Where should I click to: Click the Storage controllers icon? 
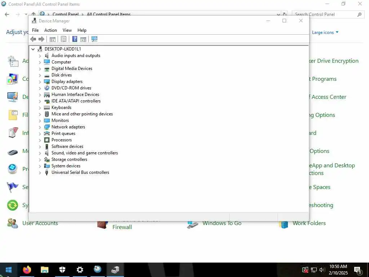pos(47,159)
